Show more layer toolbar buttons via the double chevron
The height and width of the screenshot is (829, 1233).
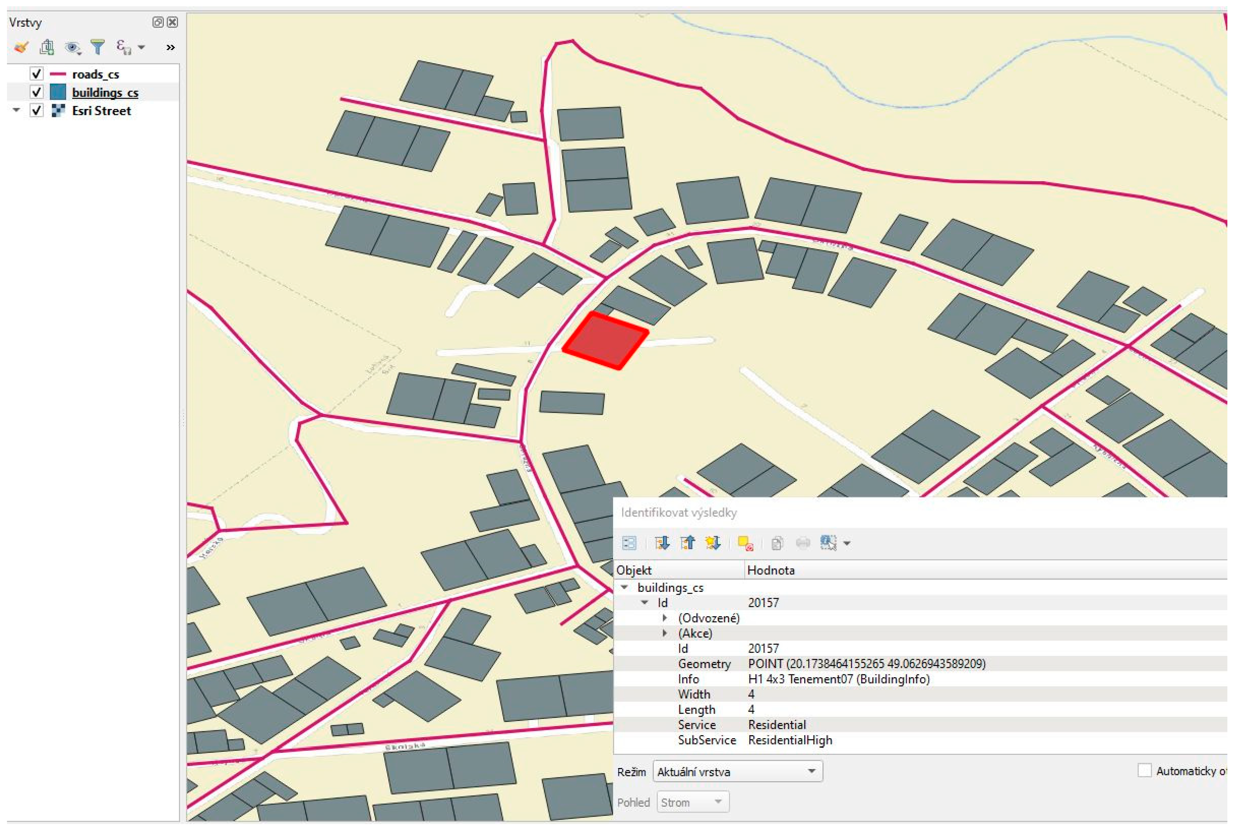point(170,48)
